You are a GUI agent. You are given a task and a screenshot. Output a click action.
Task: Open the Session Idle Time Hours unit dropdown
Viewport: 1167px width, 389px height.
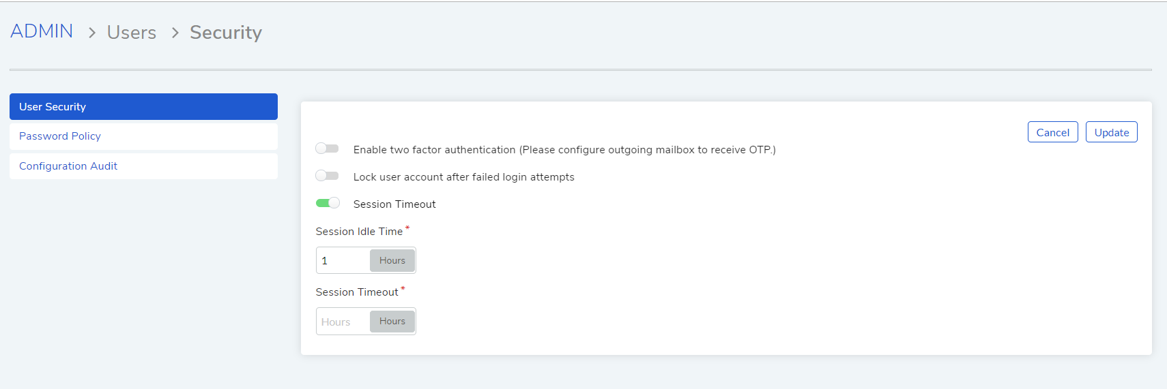392,260
